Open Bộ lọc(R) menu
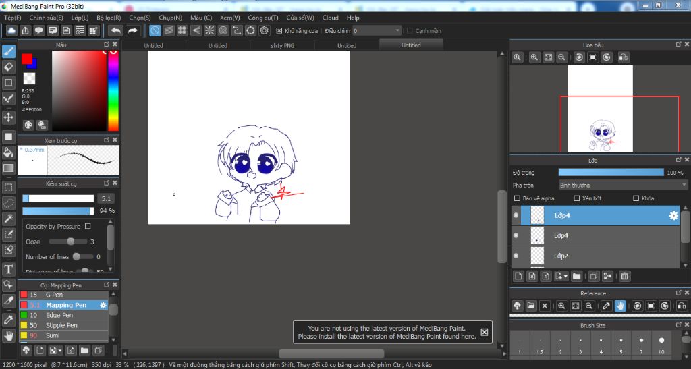The height and width of the screenshot is (369, 691). [x=109, y=18]
